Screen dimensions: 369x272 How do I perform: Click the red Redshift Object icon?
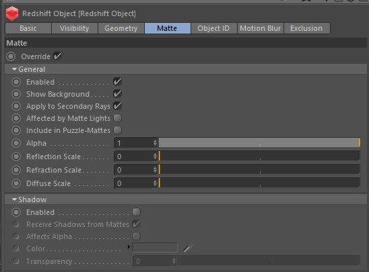click(x=12, y=13)
